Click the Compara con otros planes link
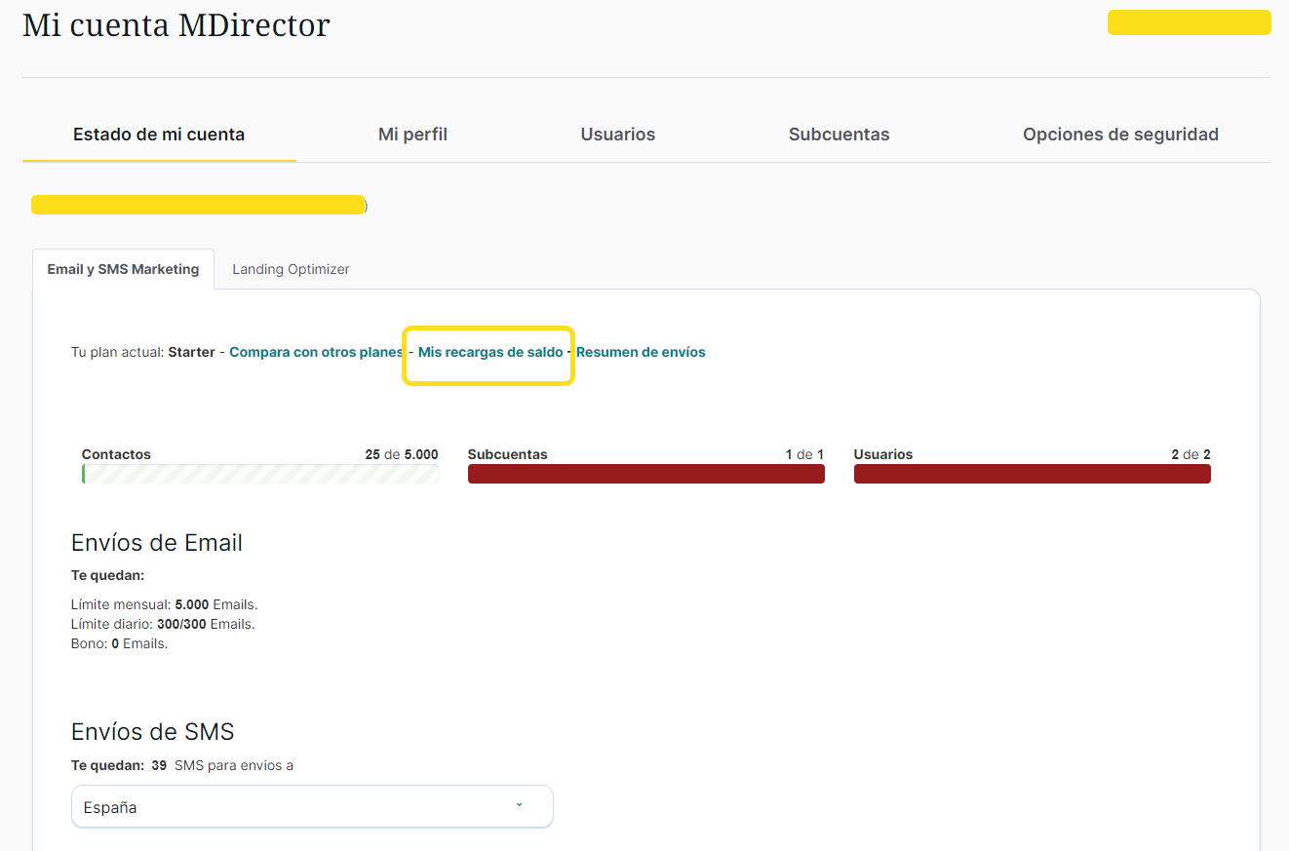This screenshot has height=851, width=1289. (x=316, y=352)
